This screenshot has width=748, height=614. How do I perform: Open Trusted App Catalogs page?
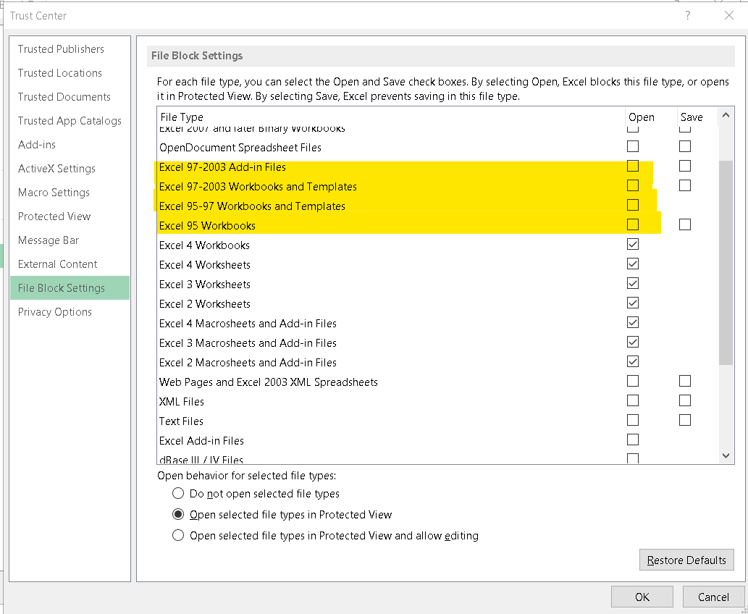[x=70, y=121]
